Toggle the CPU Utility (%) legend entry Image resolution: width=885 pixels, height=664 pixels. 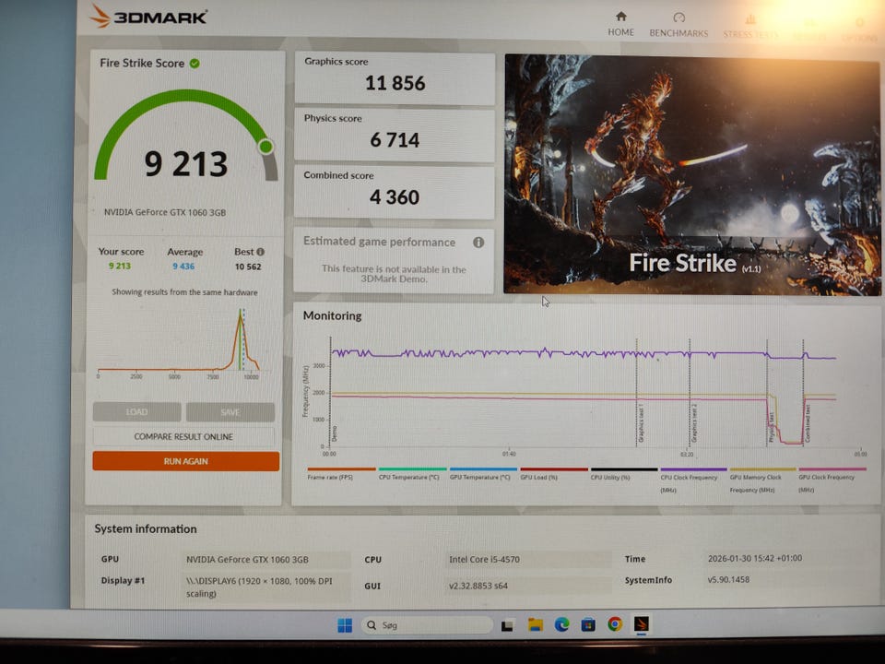624,473
